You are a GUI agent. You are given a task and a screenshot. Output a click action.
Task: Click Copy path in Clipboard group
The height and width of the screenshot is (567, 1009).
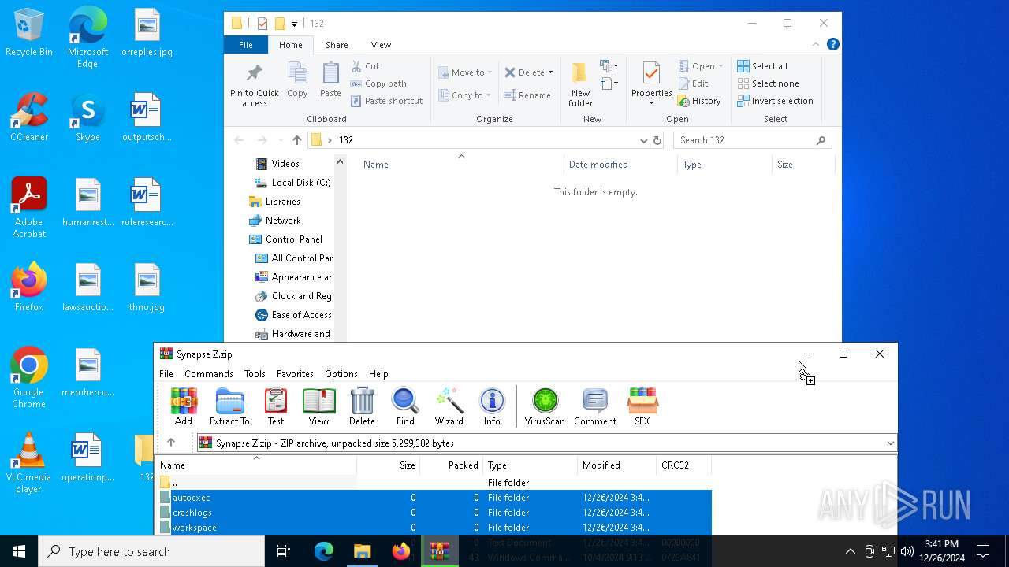[378, 83]
